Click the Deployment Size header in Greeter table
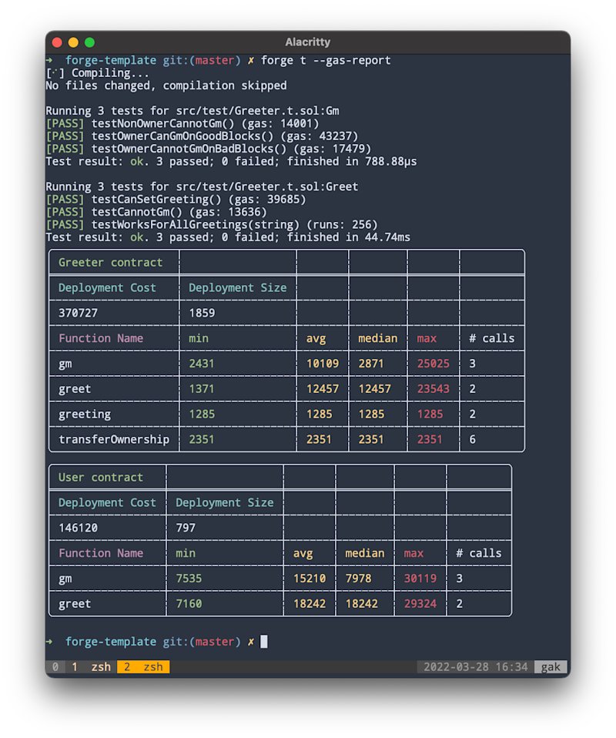The width and height of the screenshot is (616, 738). [238, 287]
